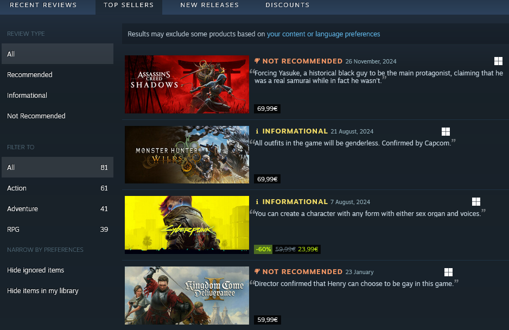The image size is (509, 330).
Task: Click the 'You can create a character' review text
Action: tap(368, 213)
